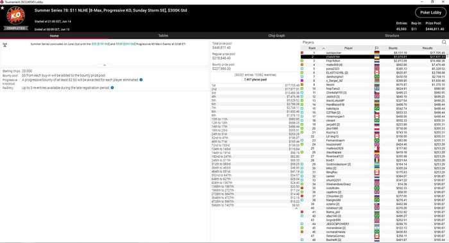Click German flag of rank 1 player

377,53
